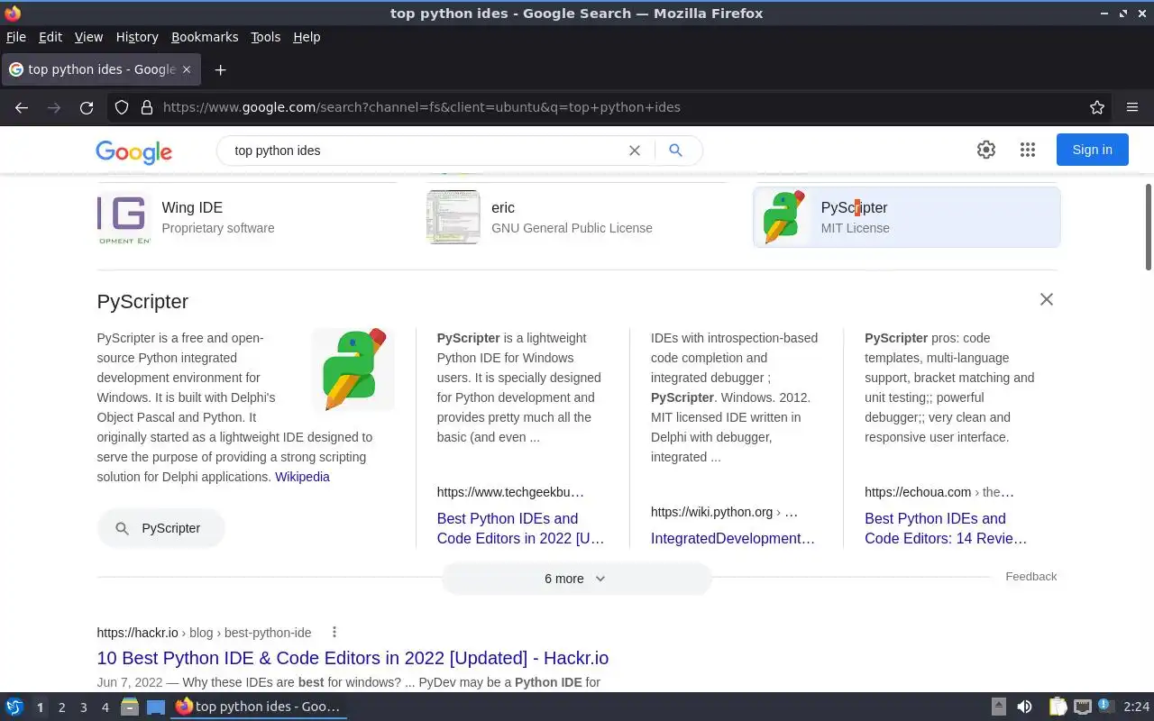This screenshot has height=721, width=1154.
Task: Click the padlock site security icon
Action: pyautogui.click(x=147, y=107)
